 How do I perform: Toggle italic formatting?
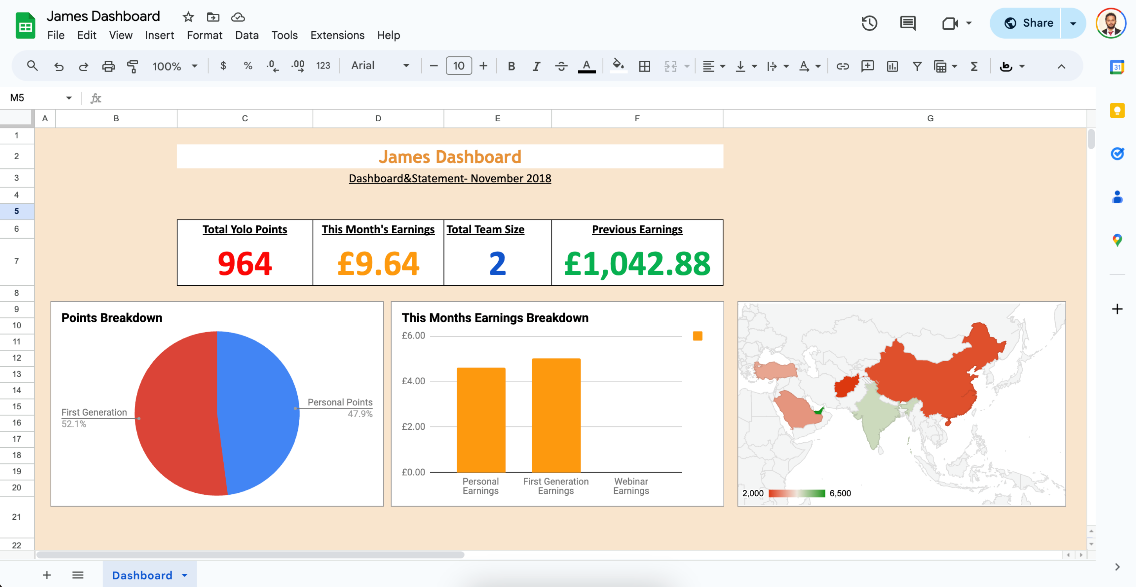point(536,66)
